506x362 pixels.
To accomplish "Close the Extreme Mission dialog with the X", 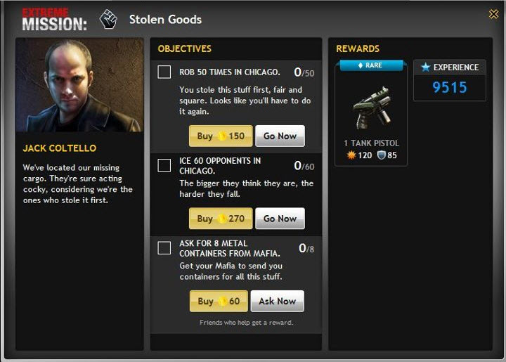I will pos(493,14).
